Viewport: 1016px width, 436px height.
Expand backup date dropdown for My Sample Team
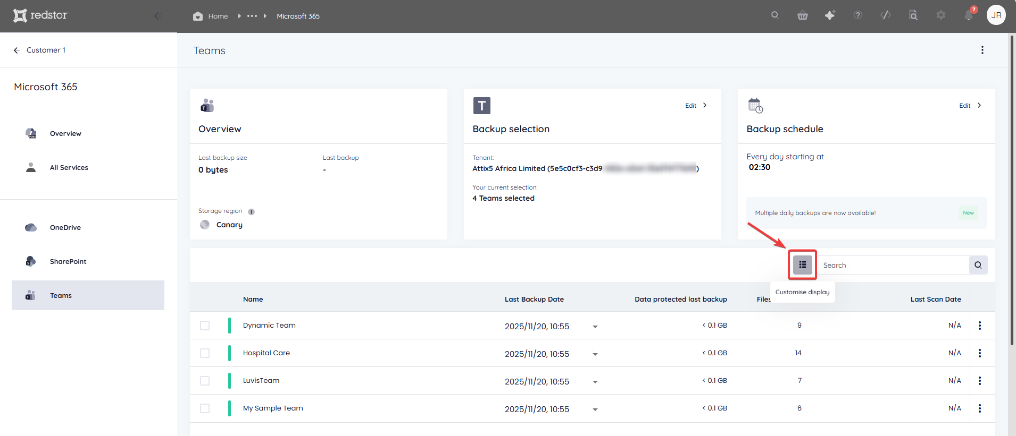[595, 409]
